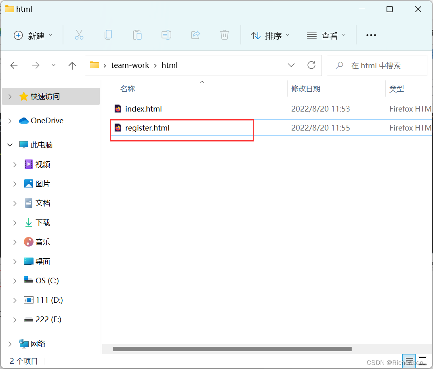Open the 排序 (Sort) dropdown
The image size is (433, 369).
tap(270, 36)
